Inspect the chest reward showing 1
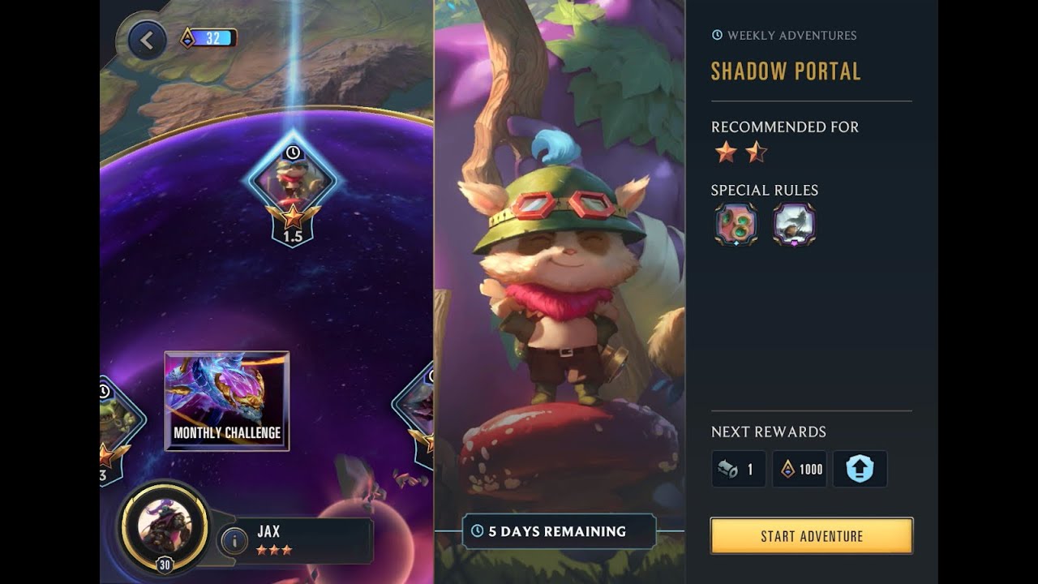The height and width of the screenshot is (584, 1038). pyautogui.click(x=738, y=469)
